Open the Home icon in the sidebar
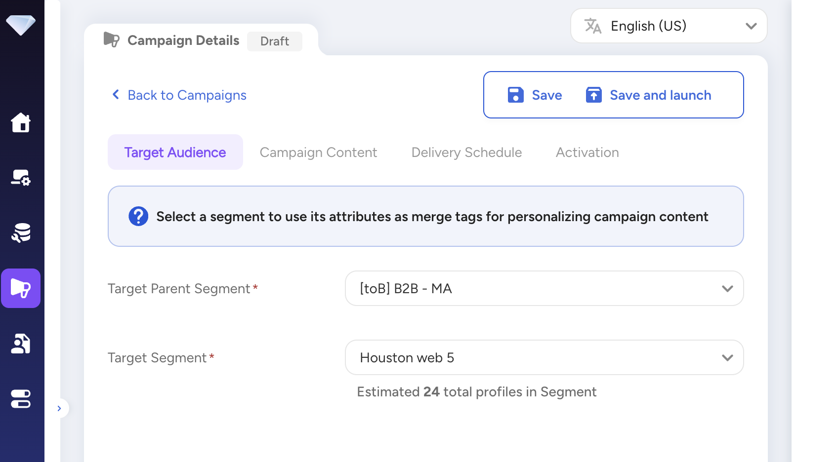Viewport: 837px width, 462px height. 21,122
